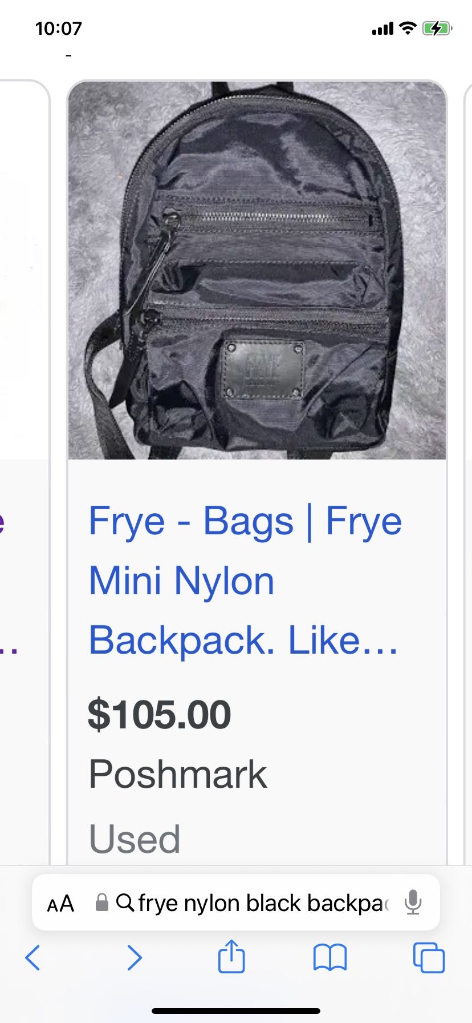Open the Bookmarks book icon
The image size is (472, 1023).
(330, 957)
